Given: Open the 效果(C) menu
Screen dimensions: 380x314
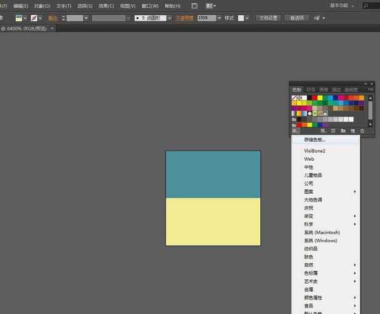Looking at the screenshot, I should coord(106,6).
